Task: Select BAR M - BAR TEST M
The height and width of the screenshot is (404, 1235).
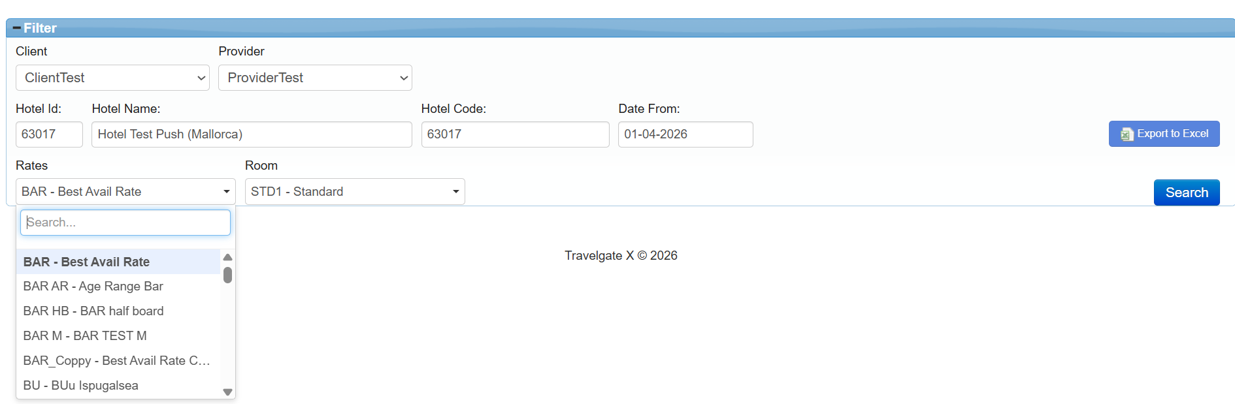Action: tap(84, 335)
